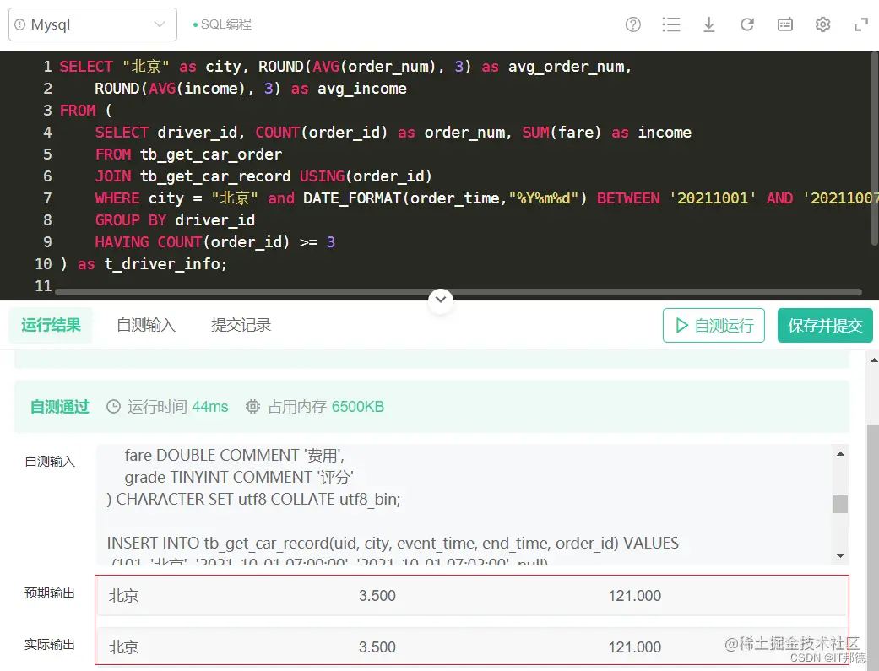Open the 提交记录 tab
This screenshot has height=671, width=879.
pyautogui.click(x=241, y=325)
